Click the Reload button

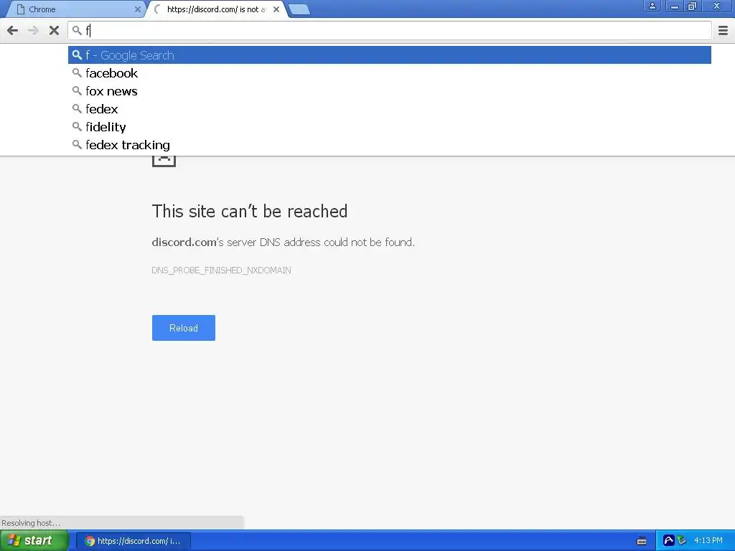[x=183, y=328]
